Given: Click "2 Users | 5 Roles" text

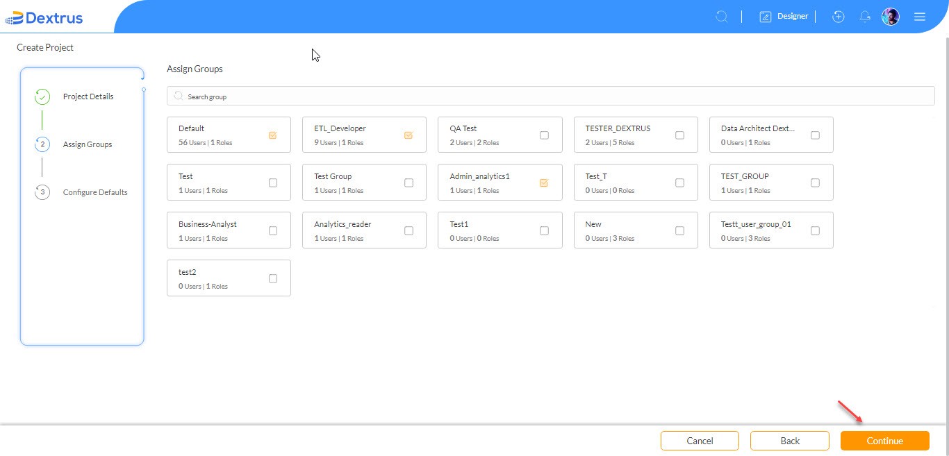Looking at the screenshot, I should [x=610, y=143].
